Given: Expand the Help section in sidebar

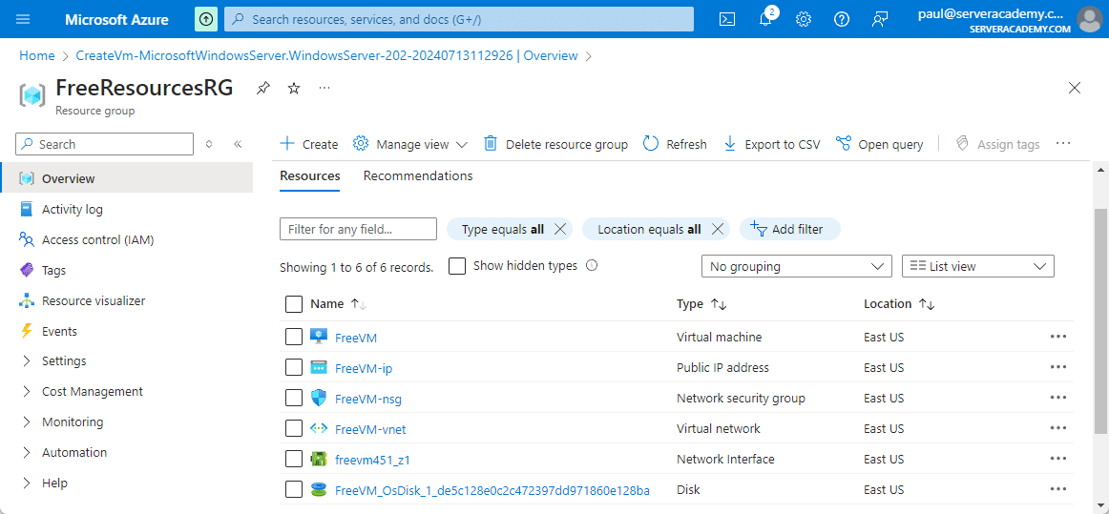Looking at the screenshot, I should [x=27, y=483].
